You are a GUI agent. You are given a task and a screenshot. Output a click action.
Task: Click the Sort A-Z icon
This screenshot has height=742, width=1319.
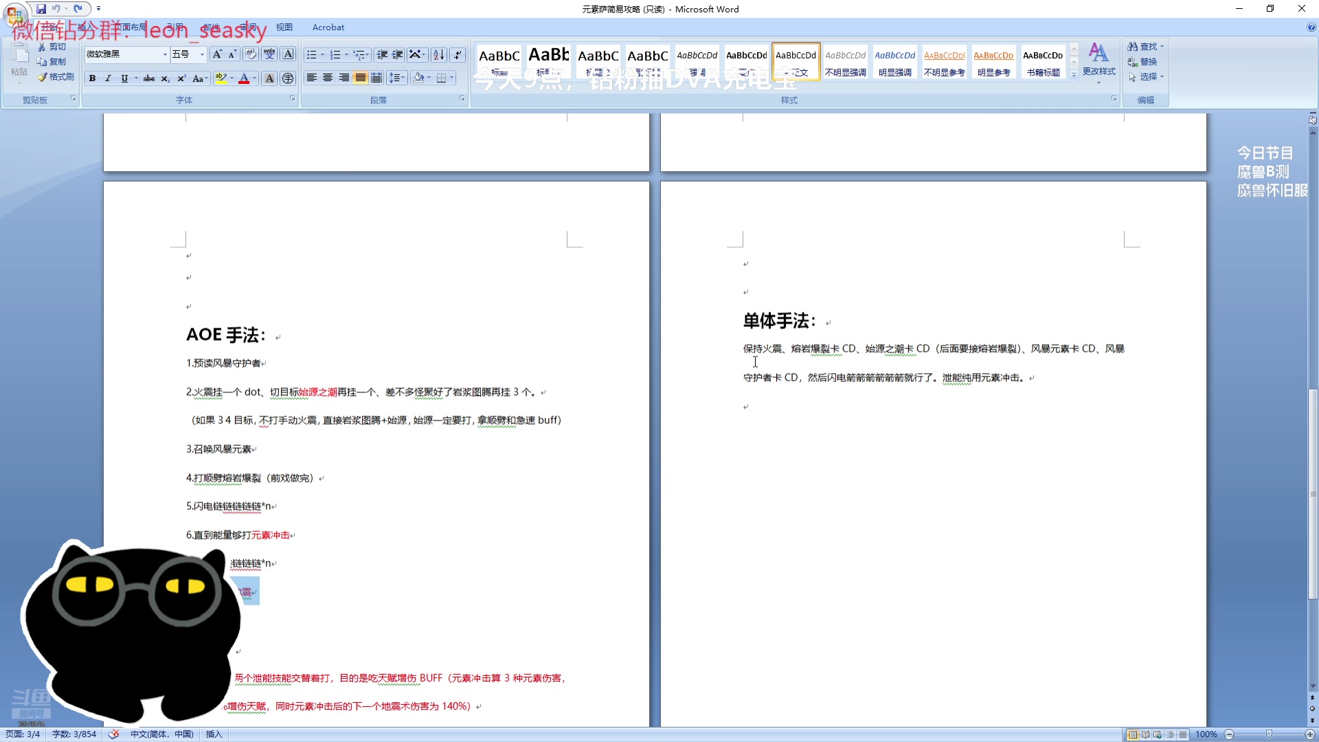(x=438, y=54)
